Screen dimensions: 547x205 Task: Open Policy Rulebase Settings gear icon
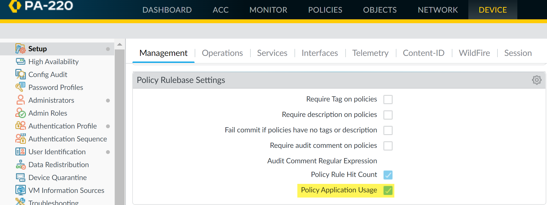[536, 80]
